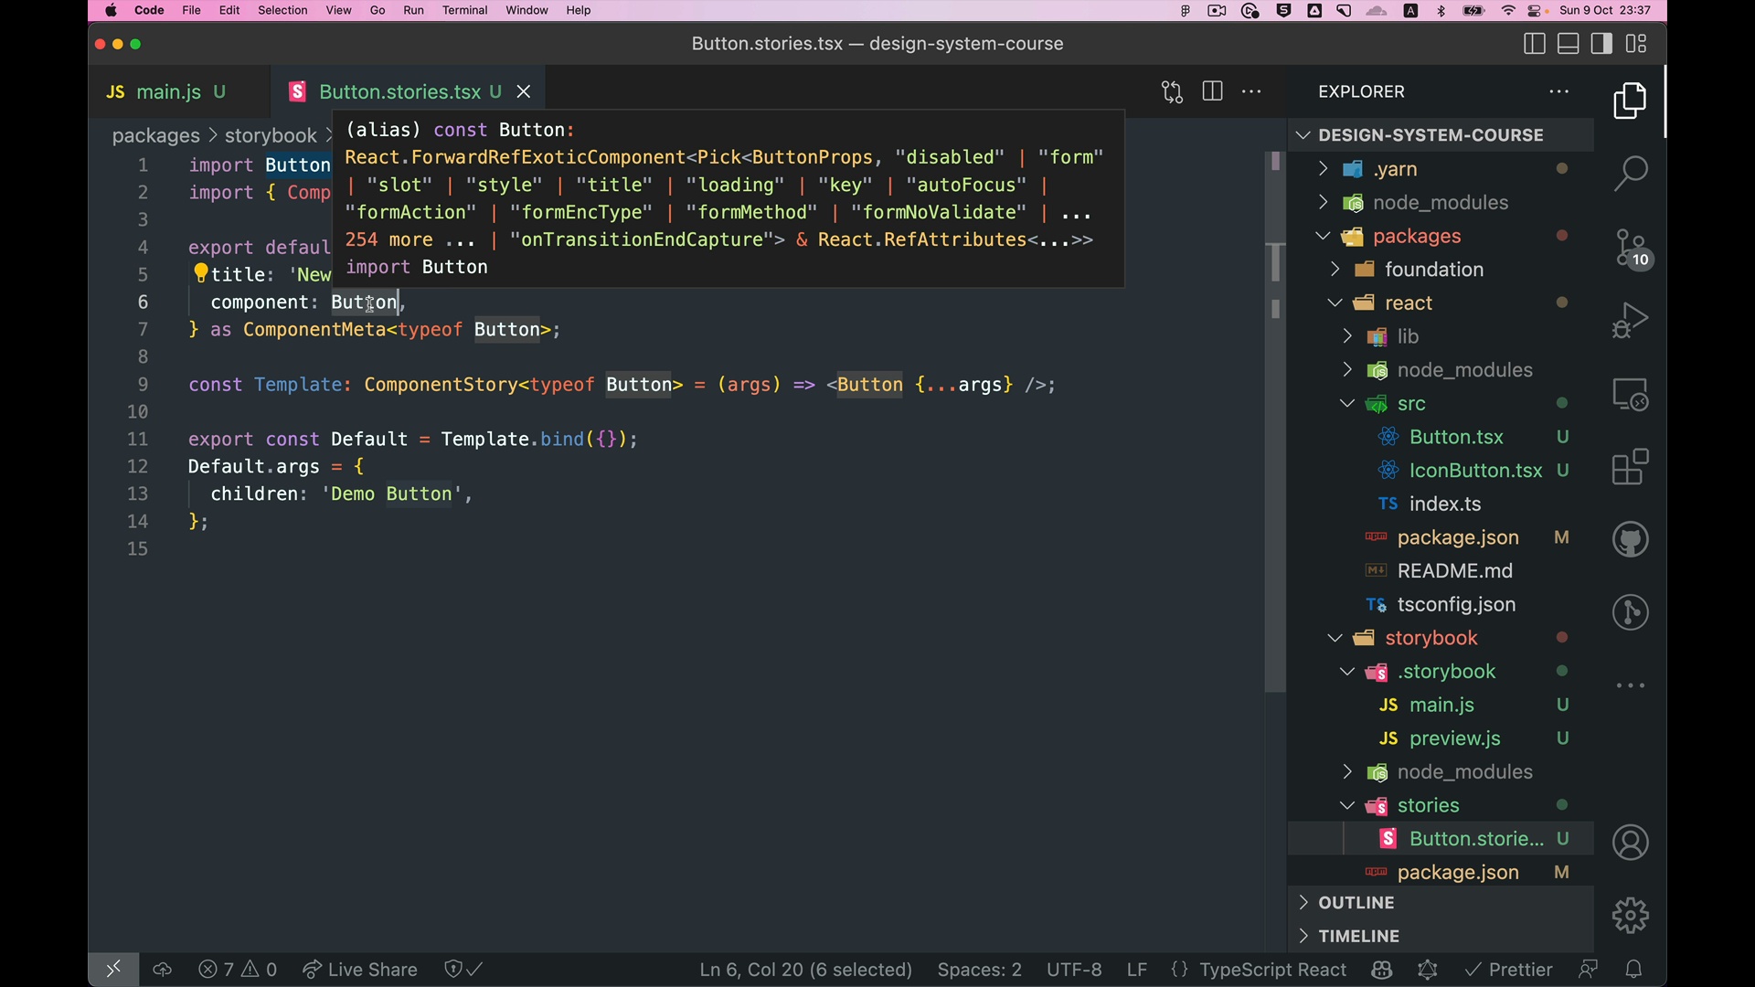Open the Terminal menu
Image resolution: width=1755 pixels, height=987 pixels.
pyautogui.click(x=464, y=11)
